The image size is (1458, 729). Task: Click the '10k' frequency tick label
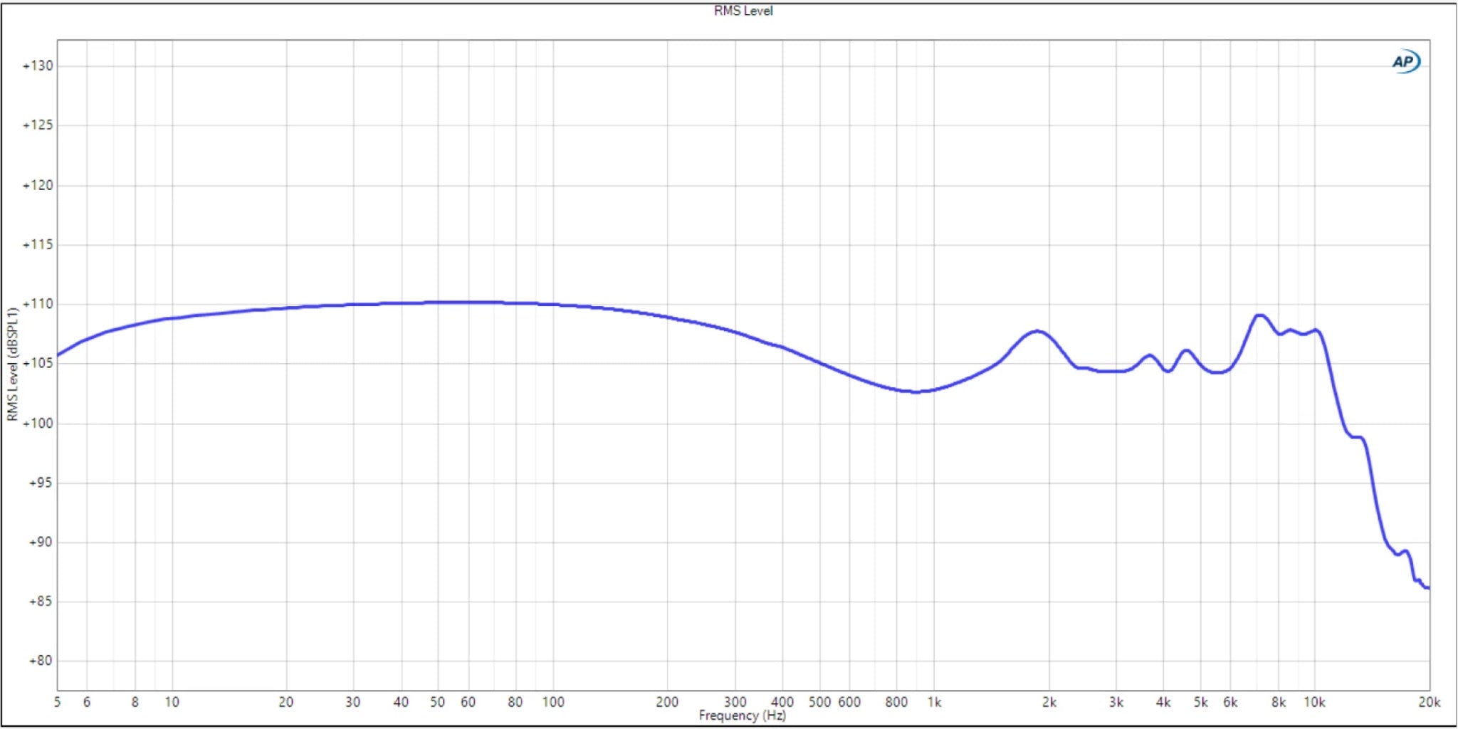(1314, 702)
